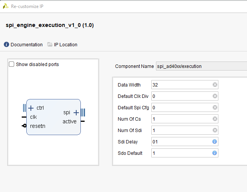The image size is (247, 192).
Task: Expand the spi interface port
Action: 76,113
